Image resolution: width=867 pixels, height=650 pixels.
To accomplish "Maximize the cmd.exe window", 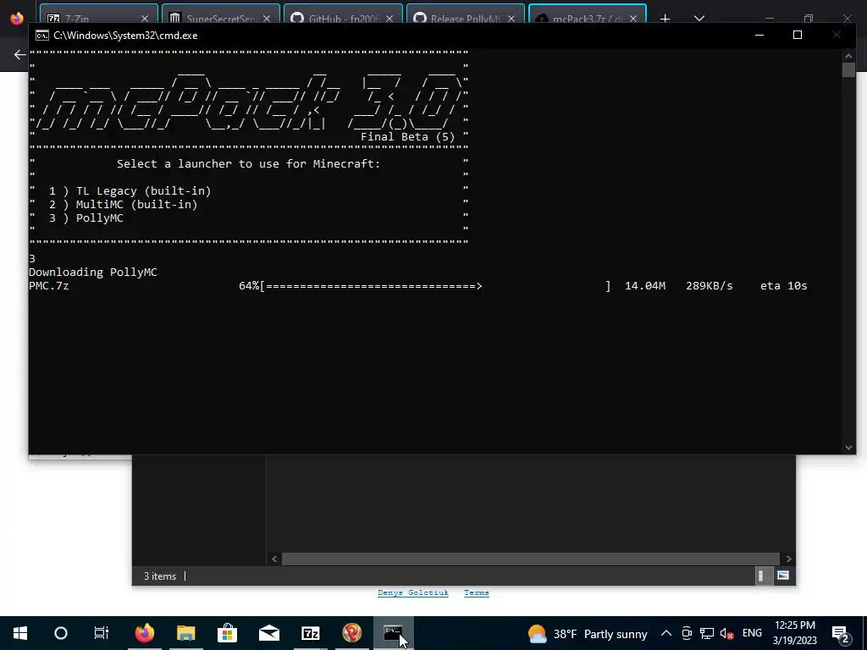I will [x=798, y=35].
